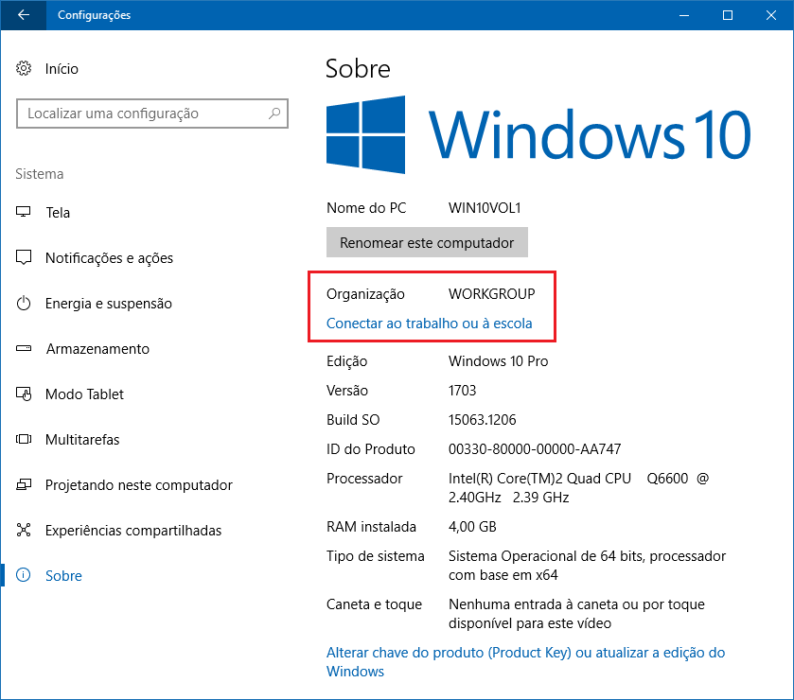The image size is (794, 700).
Task: Open Experiências compartilhadas settings
Action: click(133, 531)
